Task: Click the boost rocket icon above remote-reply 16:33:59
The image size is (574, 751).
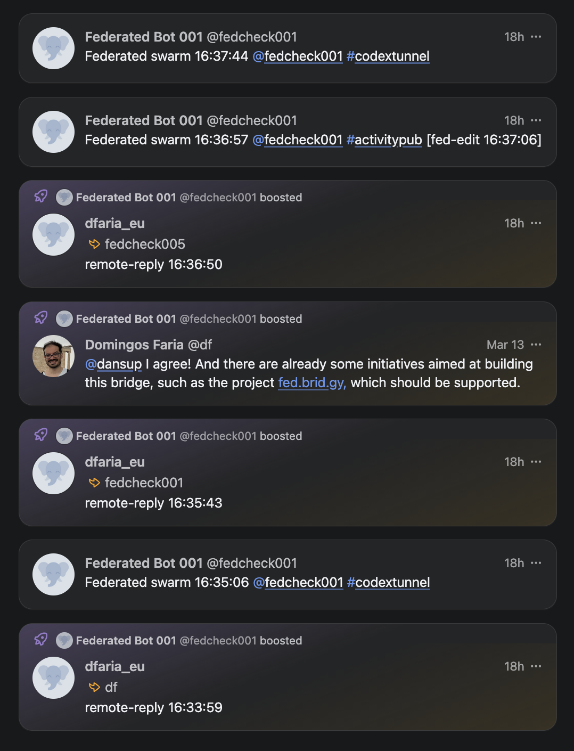Action: [41, 640]
